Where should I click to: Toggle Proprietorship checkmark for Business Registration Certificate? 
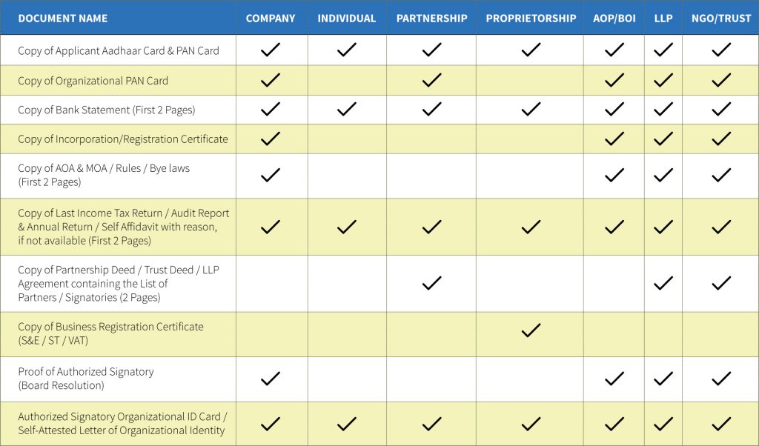click(x=529, y=333)
